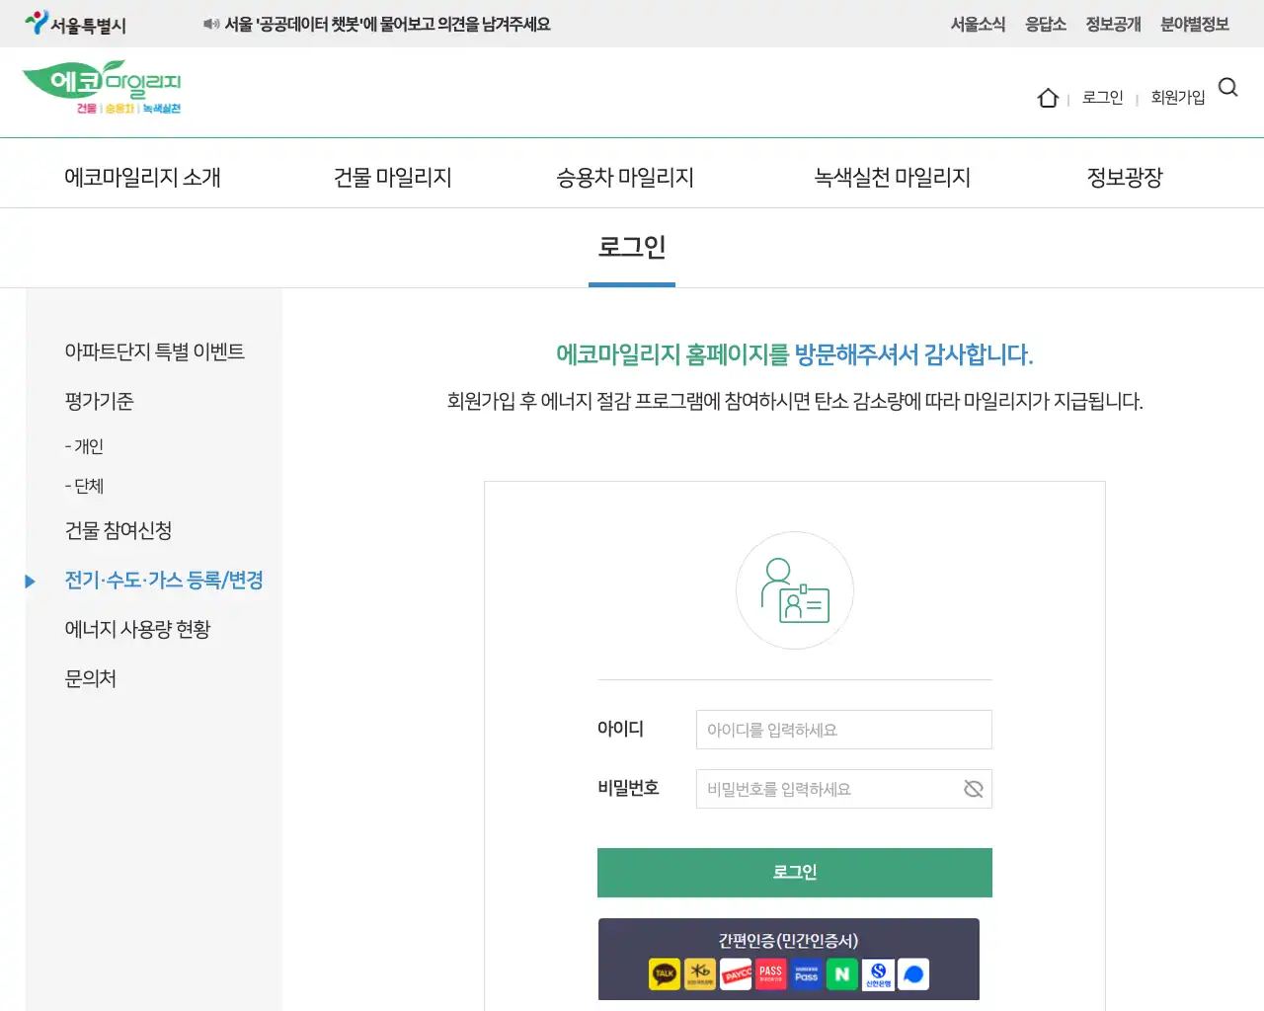Screen dimensions: 1264x1011
Task: Open 승용차 마일리지 menu
Action: pyautogui.click(x=625, y=178)
